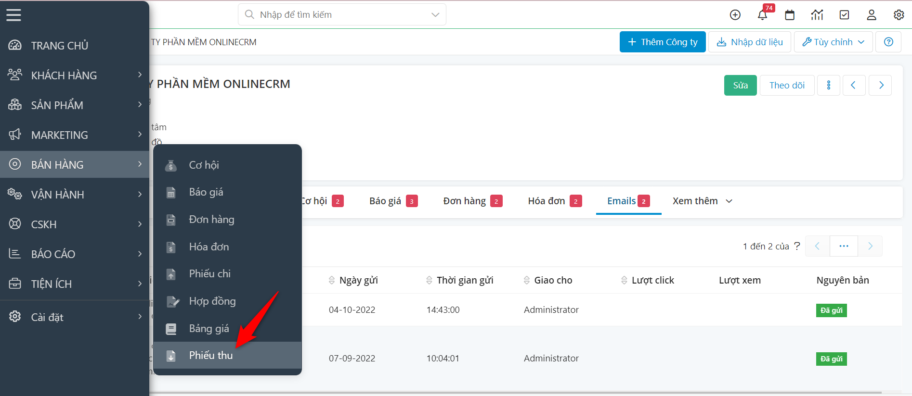Viewport: 912px width, 396px height.
Task: Click the green Sửa button
Action: coord(740,85)
